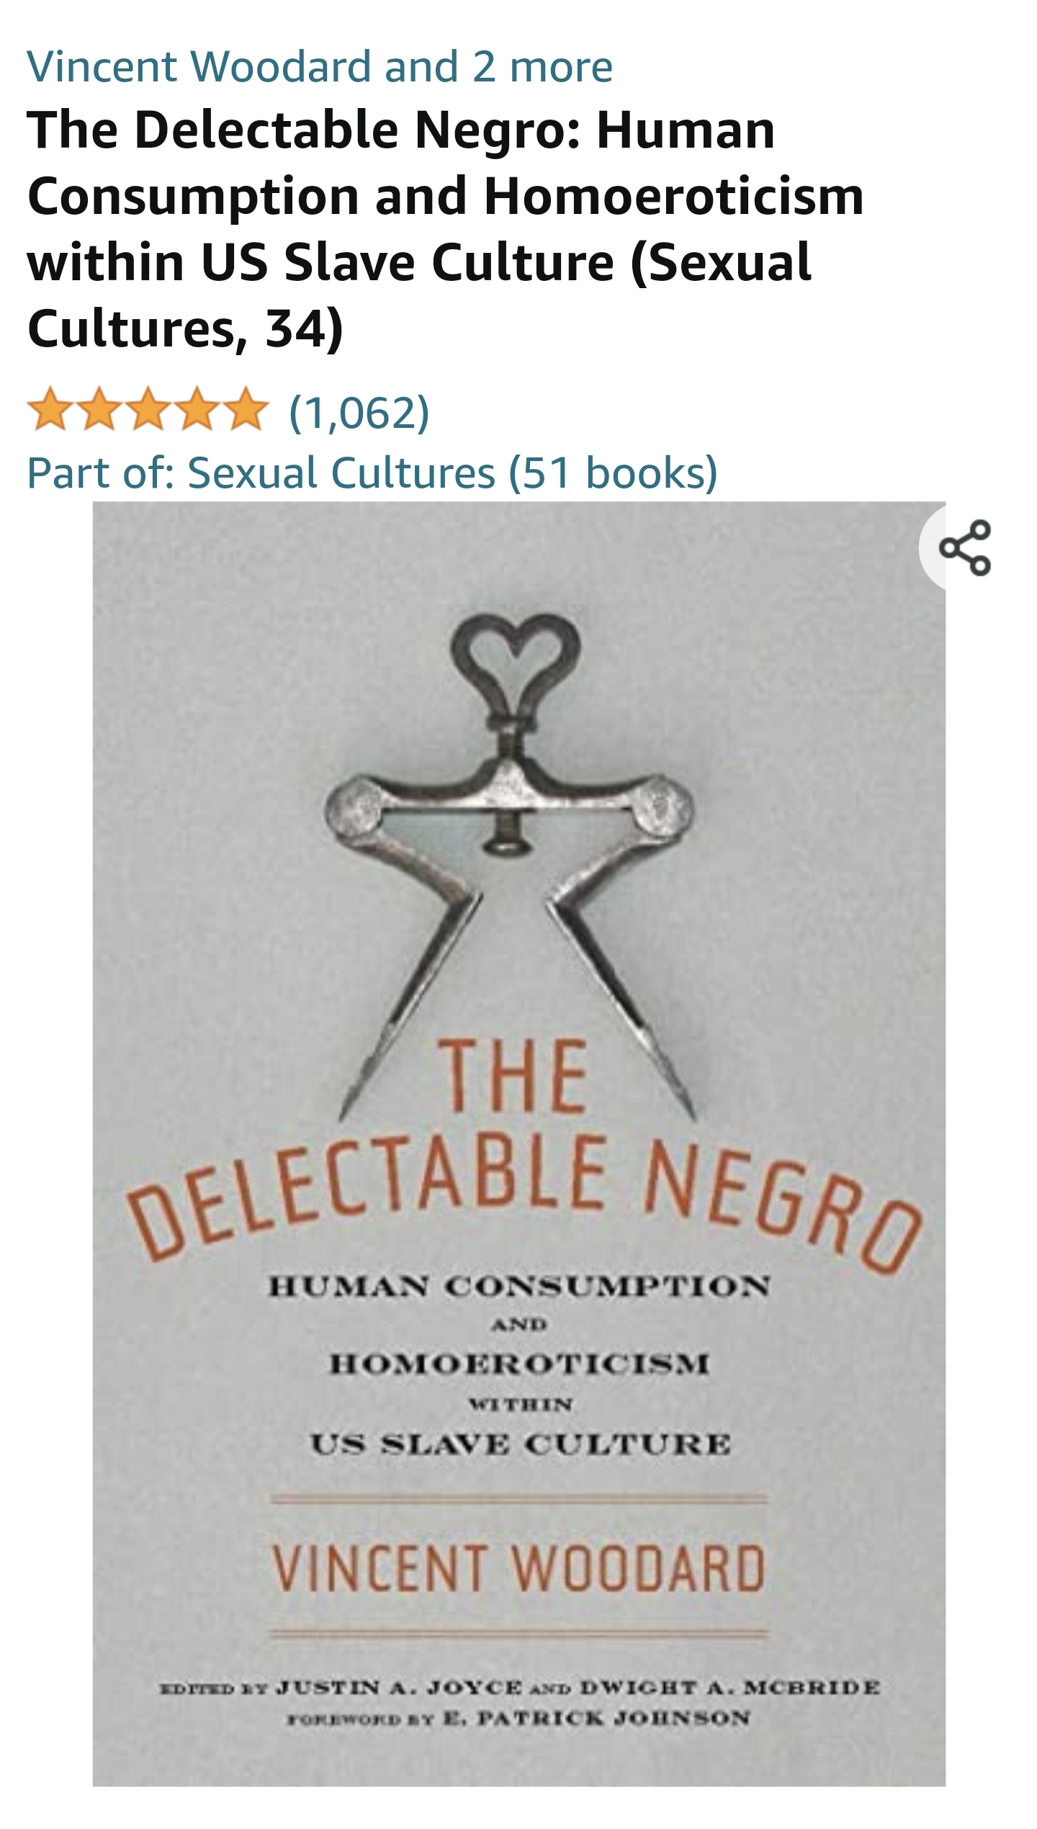Tap the blank gray top of the cover
The image size is (1037, 1829).
pyautogui.click(x=518, y=555)
